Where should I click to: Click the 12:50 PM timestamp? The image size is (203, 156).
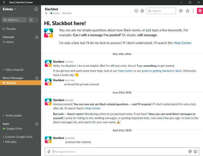pos(70,138)
